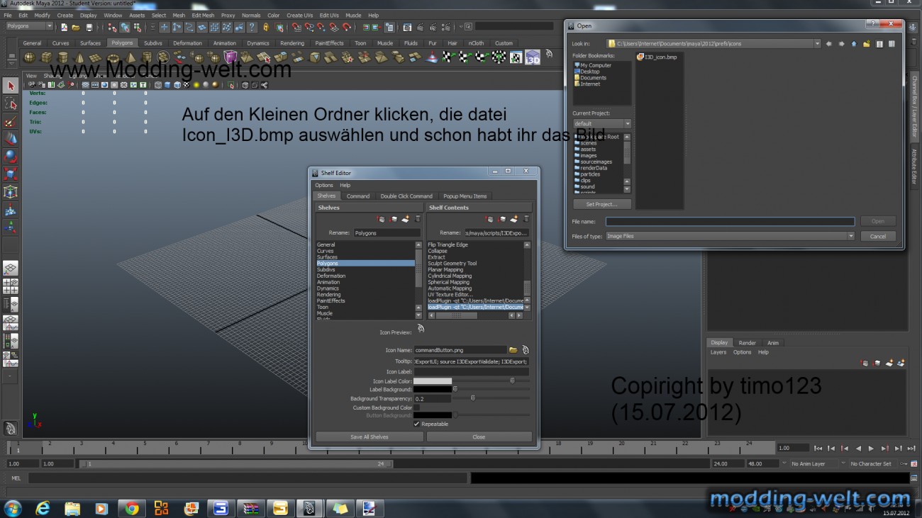Create a polygon torus from the shelf
This screenshot has width=922, height=518.
click(x=113, y=57)
